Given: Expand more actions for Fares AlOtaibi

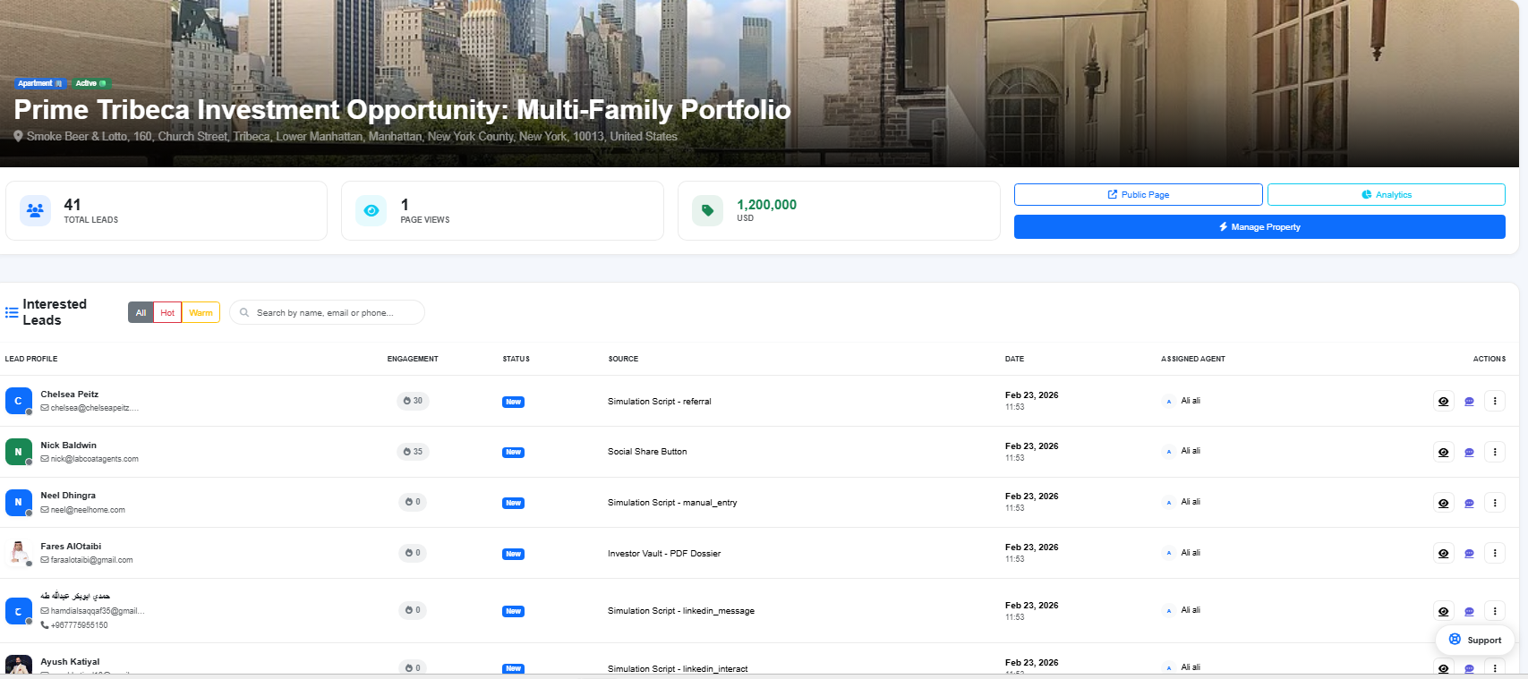Looking at the screenshot, I should [x=1494, y=554].
